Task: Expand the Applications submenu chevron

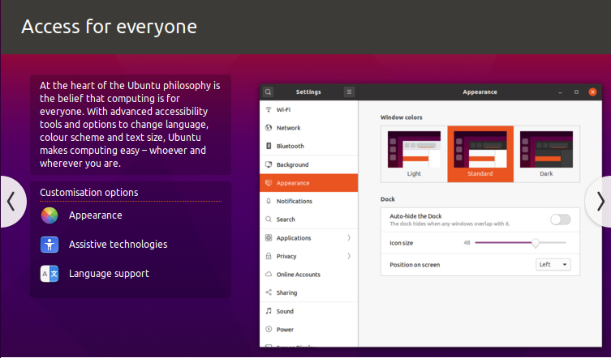Action: click(349, 238)
